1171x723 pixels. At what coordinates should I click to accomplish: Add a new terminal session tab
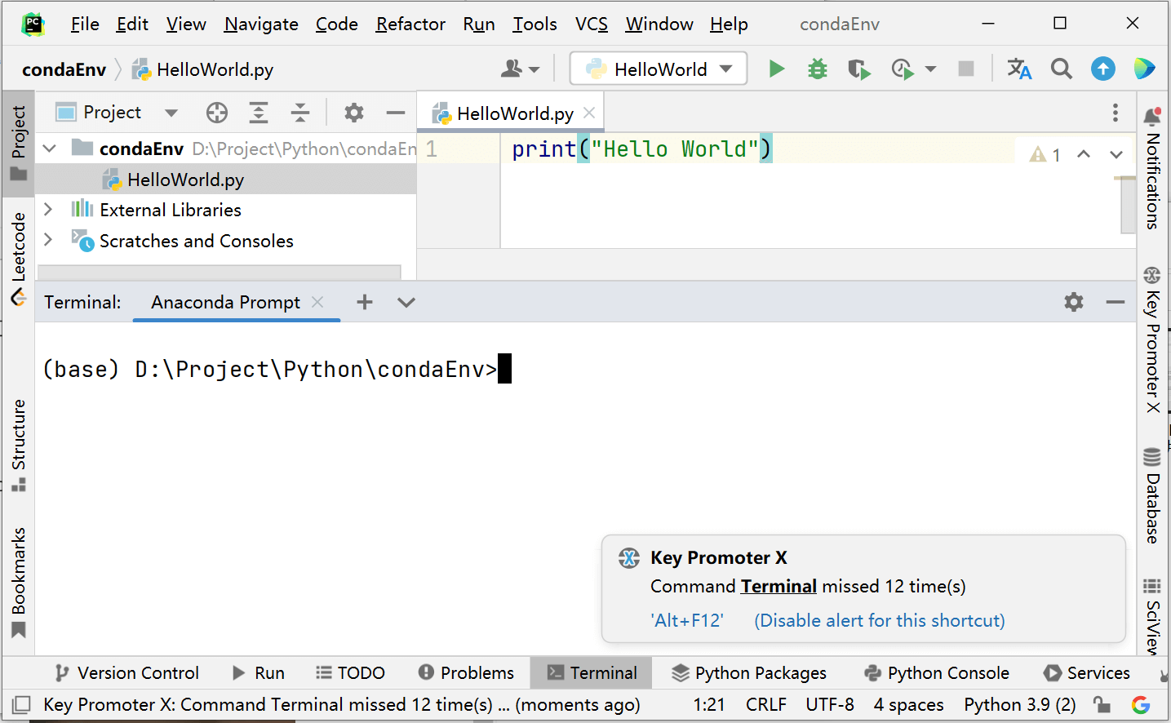tap(364, 302)
